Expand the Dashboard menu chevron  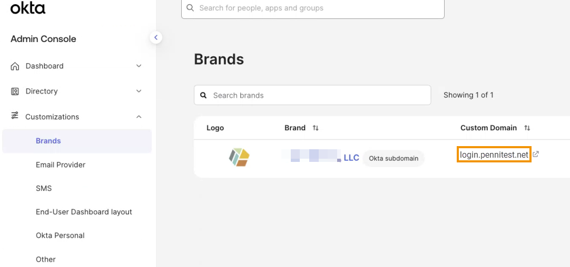[139, 66]
